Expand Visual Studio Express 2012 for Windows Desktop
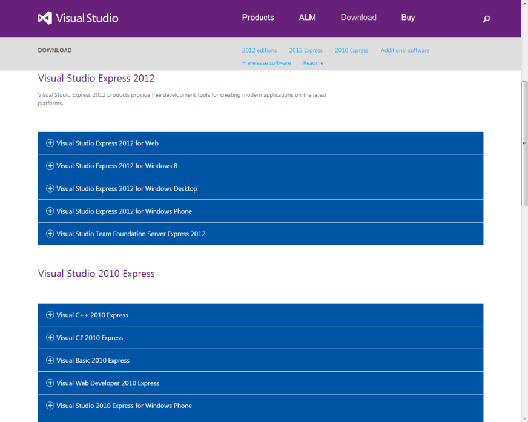 pos(260,188)
